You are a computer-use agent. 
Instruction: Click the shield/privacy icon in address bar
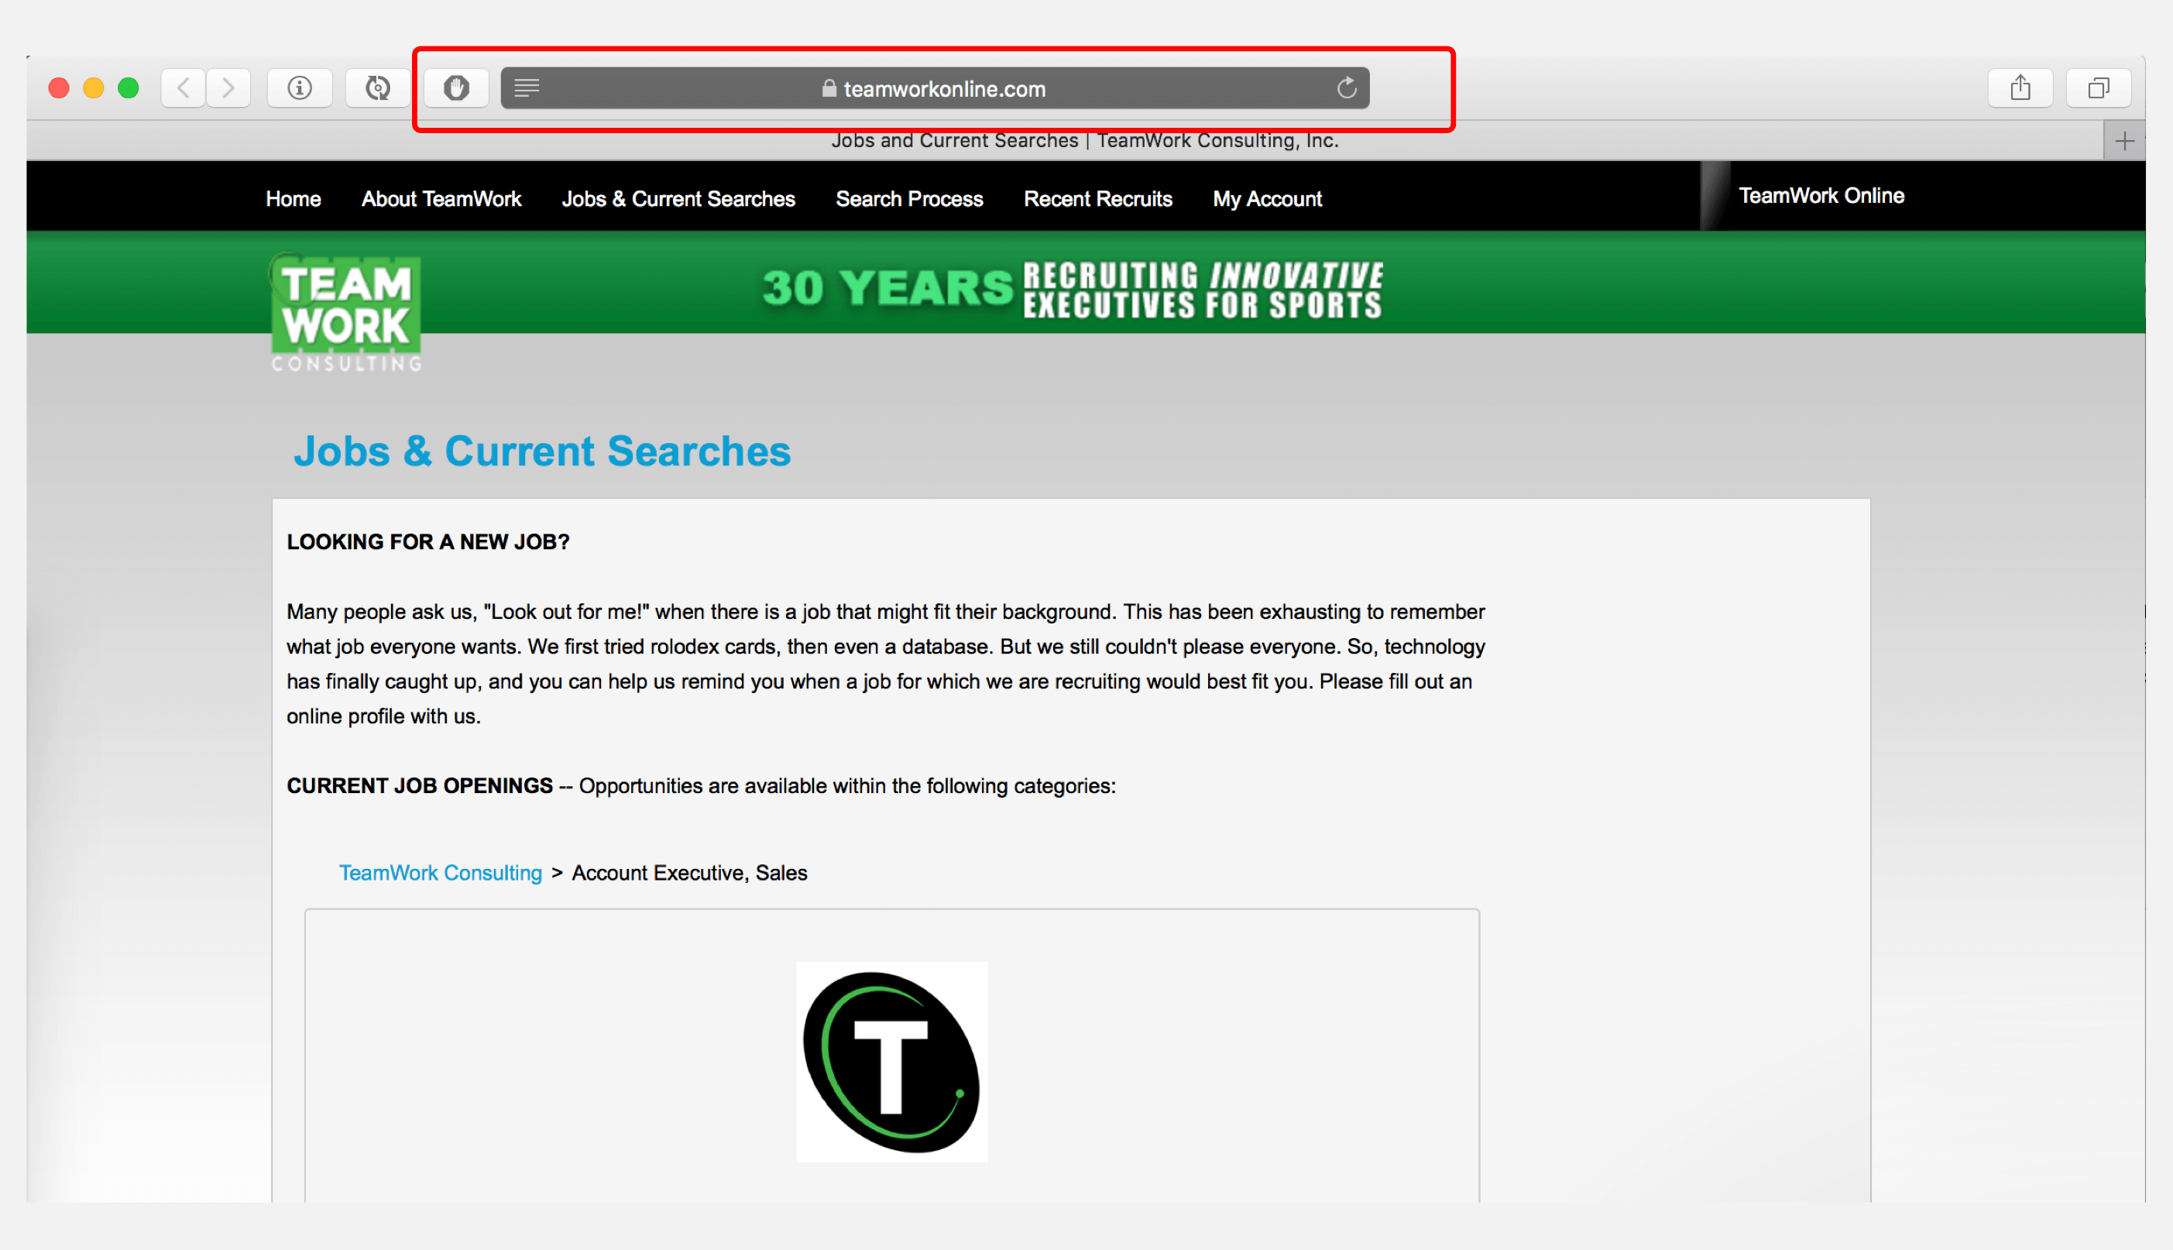pos(457,88)
